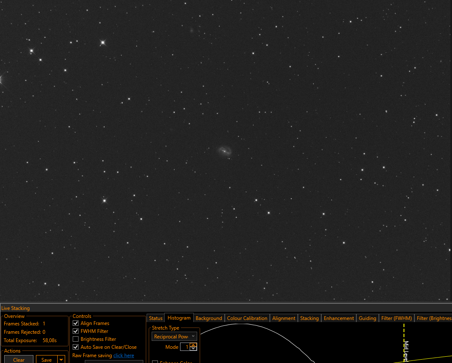Screen dimensions: 452x363
Task: Uncheck Auto Save on Clear/Close
Action: point(76,347)
